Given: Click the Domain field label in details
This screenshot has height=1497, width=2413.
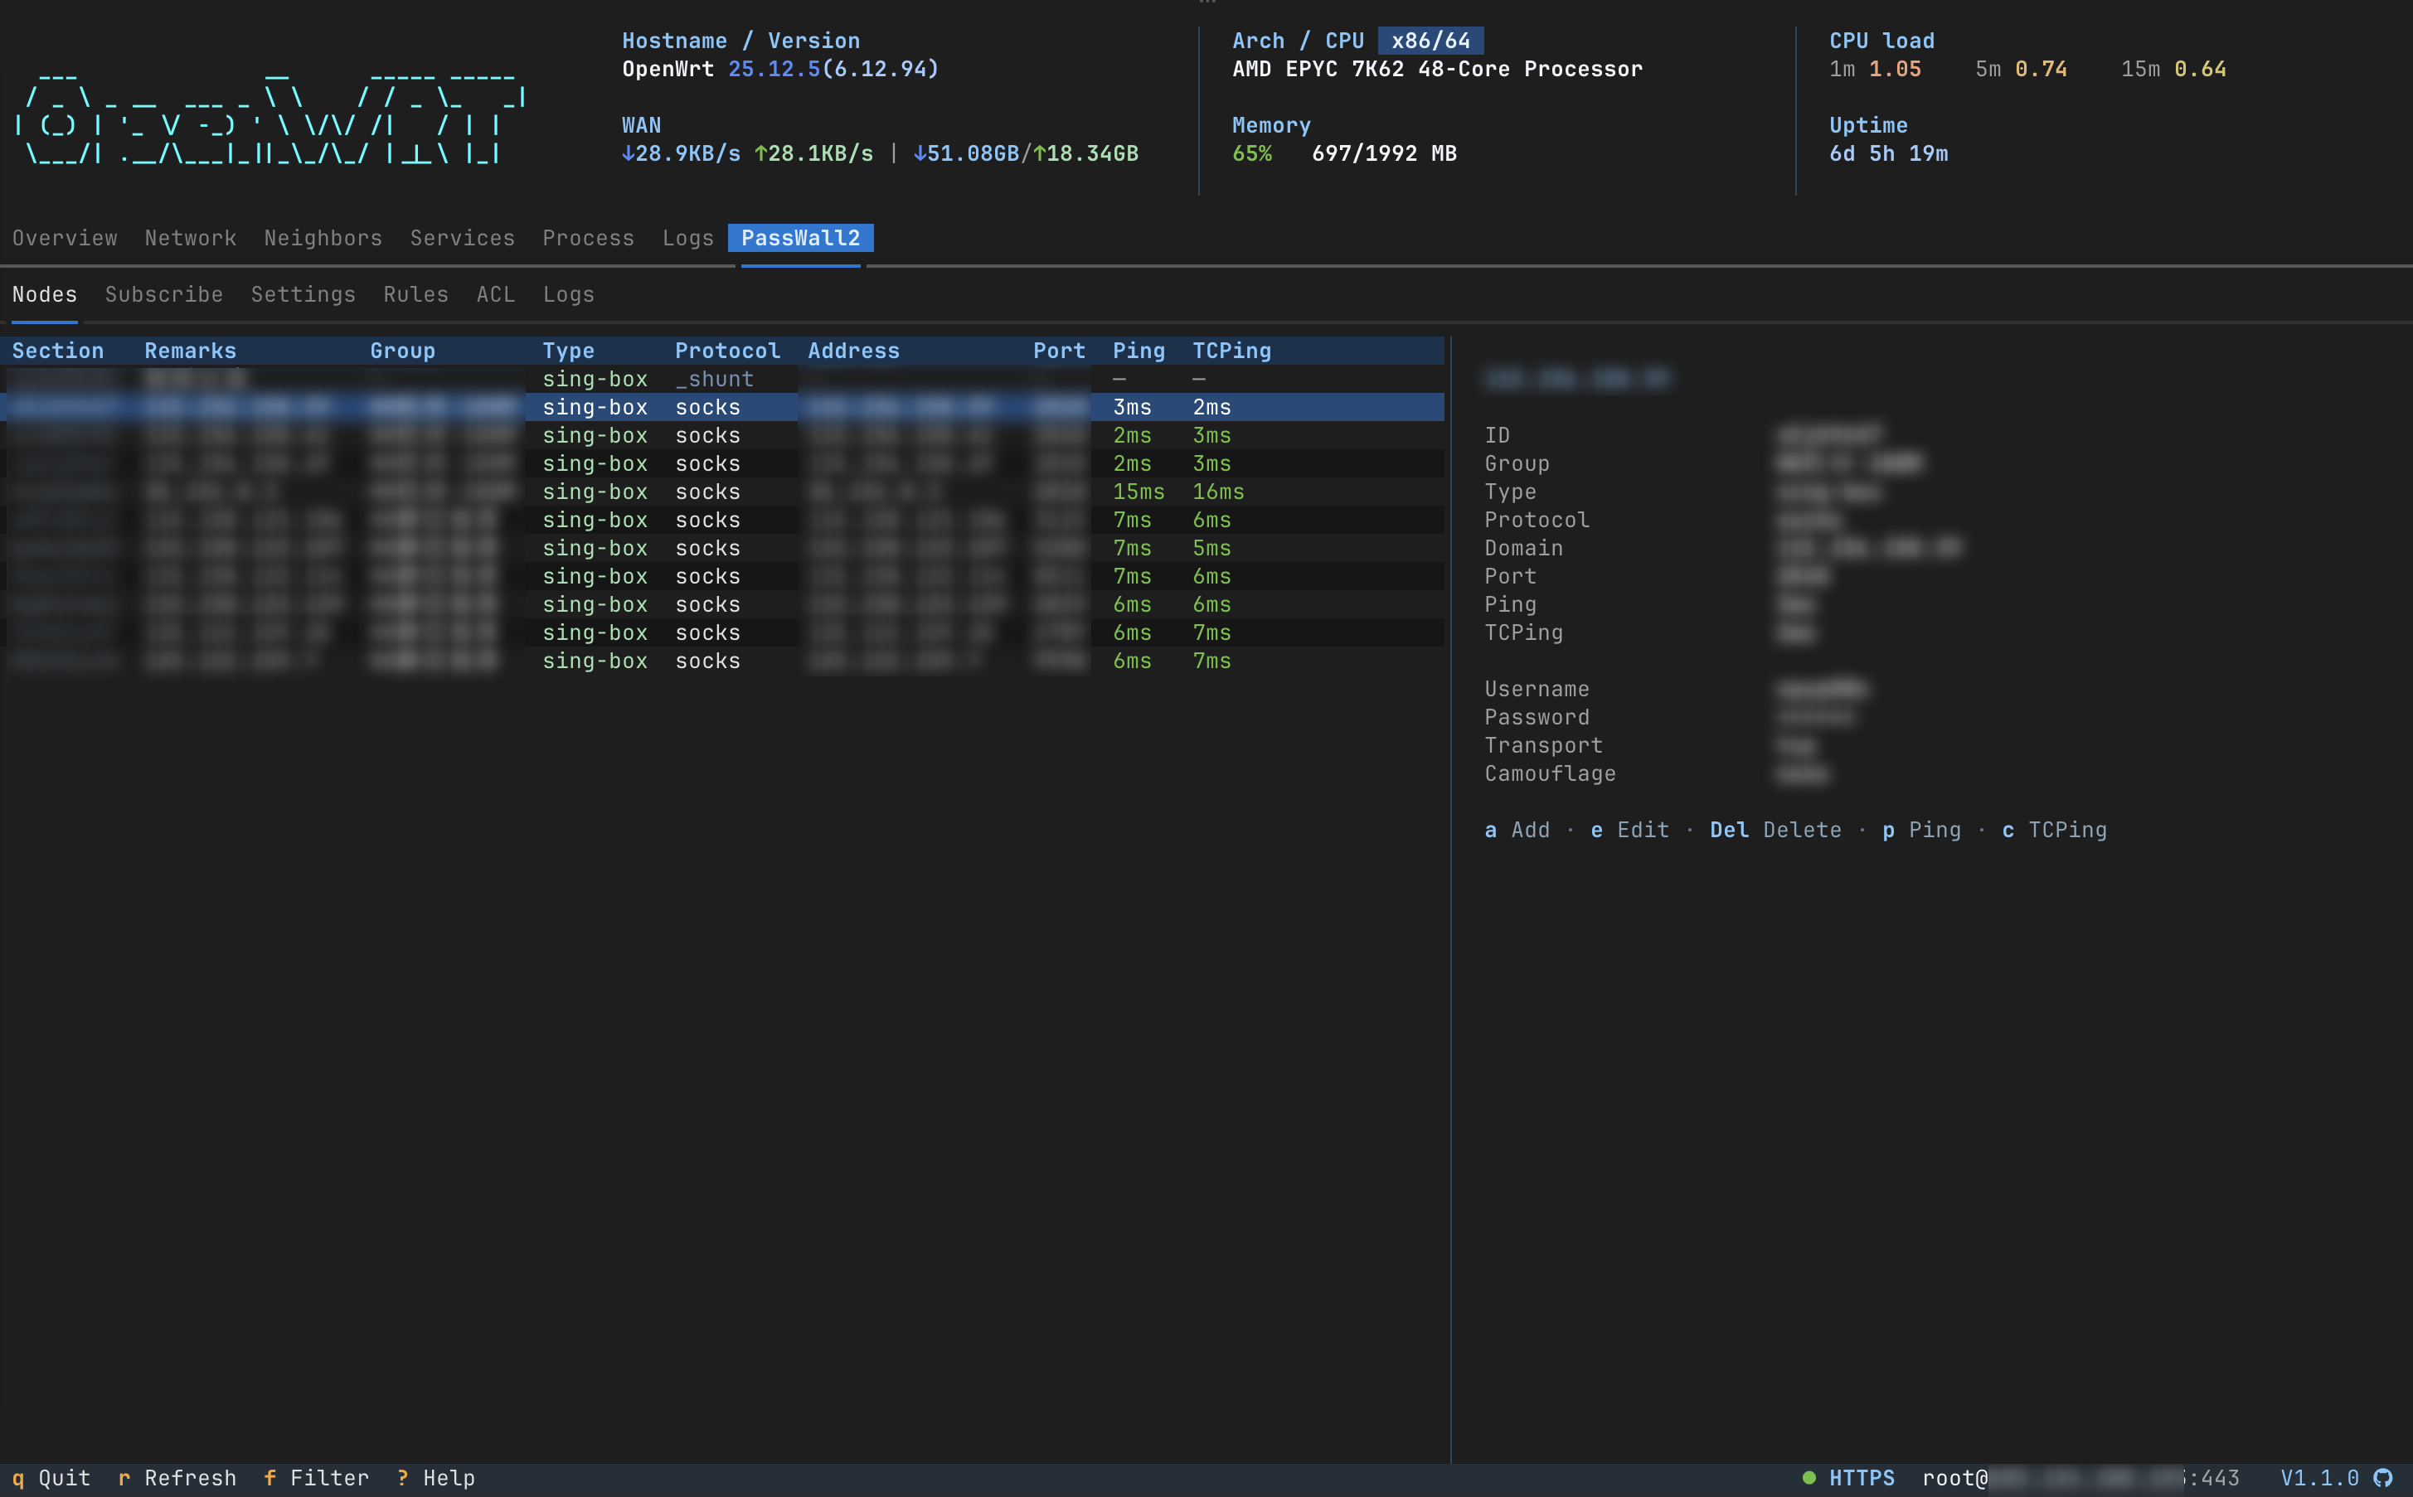Looking at the screenshot, I should 1524,549.
